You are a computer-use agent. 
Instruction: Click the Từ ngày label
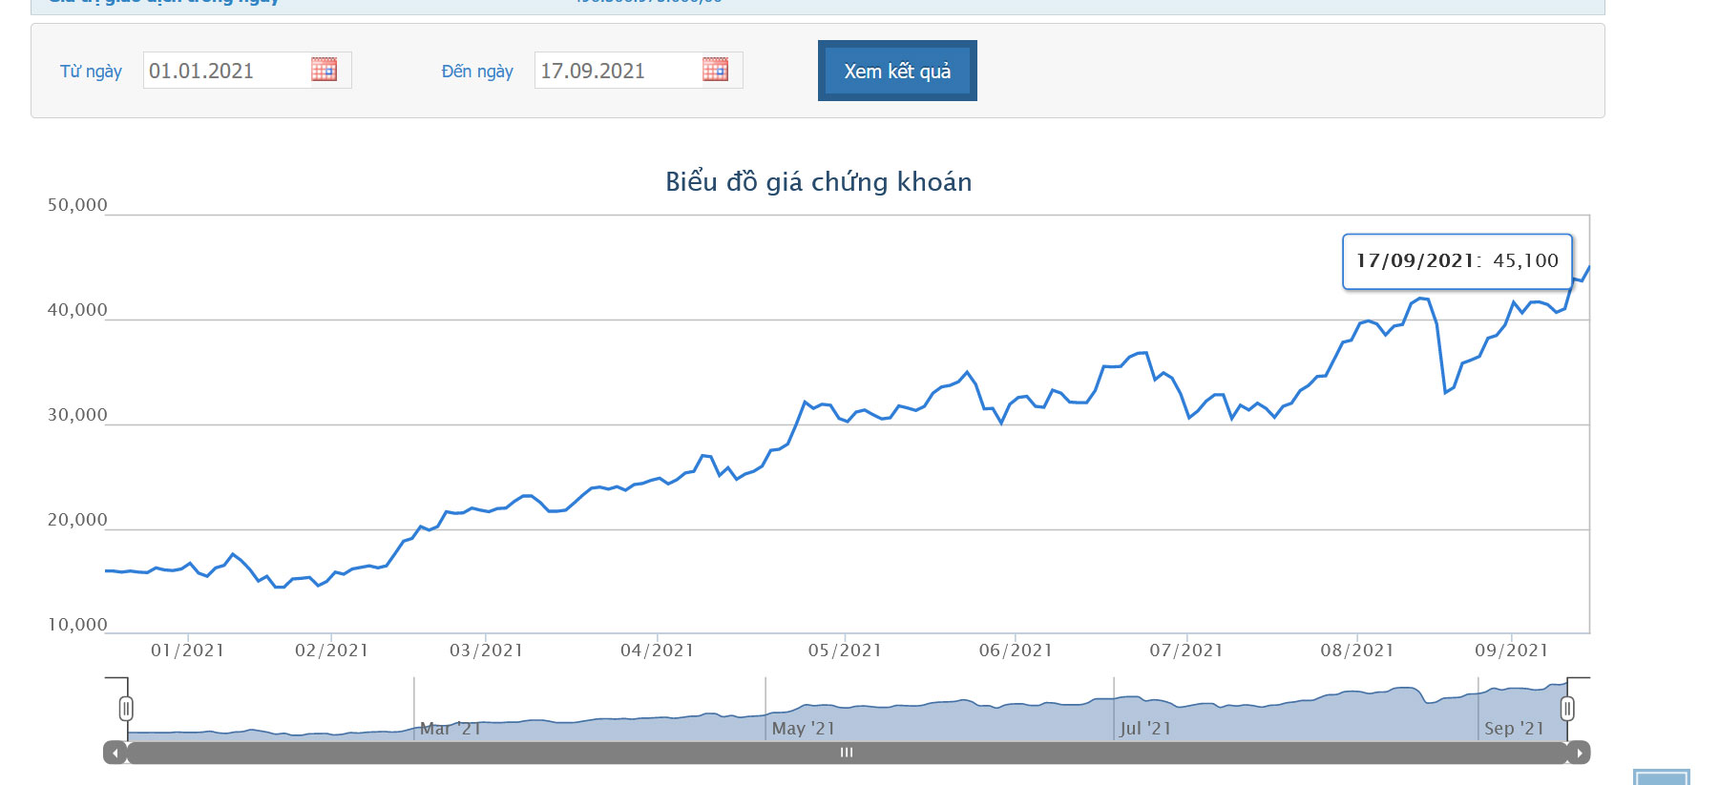click(91, 72)
